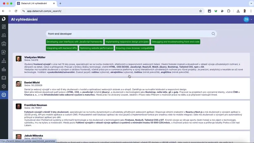Open the browser extensions puzzle icon
The width and height of the screenshot is (254, 143).
tap(229, 11)
